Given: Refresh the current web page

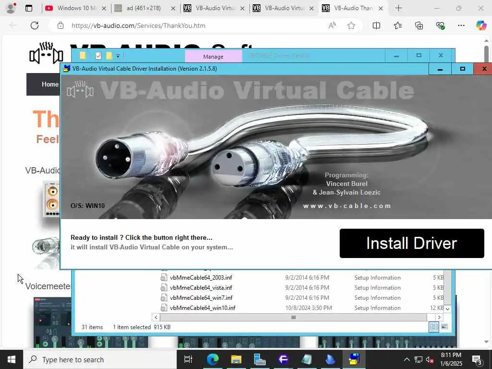Looking at the screenshot, I should (x=35, y=25).
